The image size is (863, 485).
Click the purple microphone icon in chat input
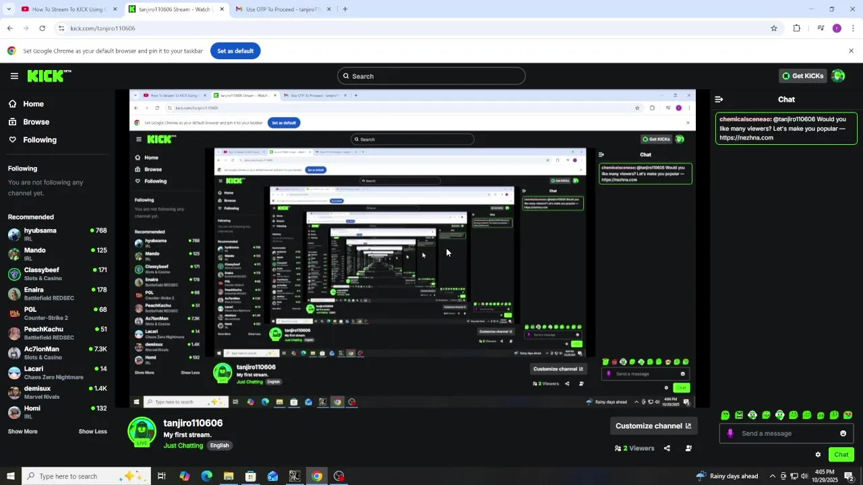point(730,433)
